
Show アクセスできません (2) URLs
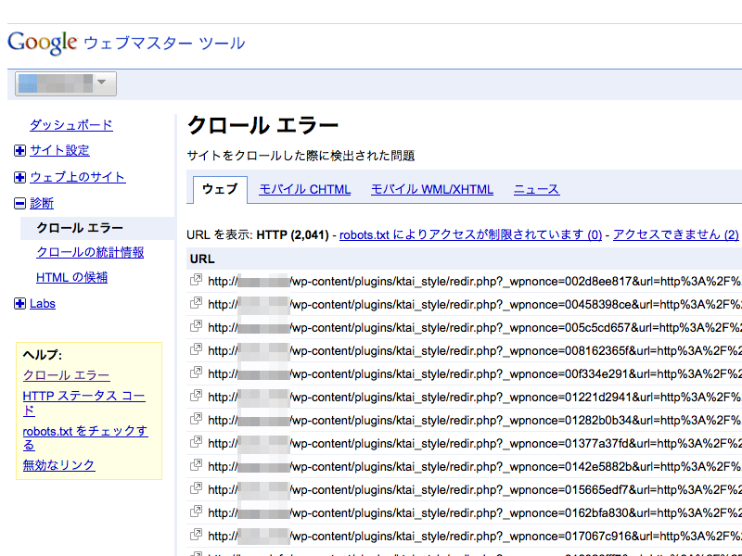point(676,234)
